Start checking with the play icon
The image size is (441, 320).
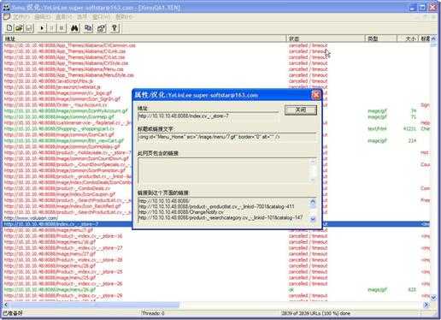(42, 28)
